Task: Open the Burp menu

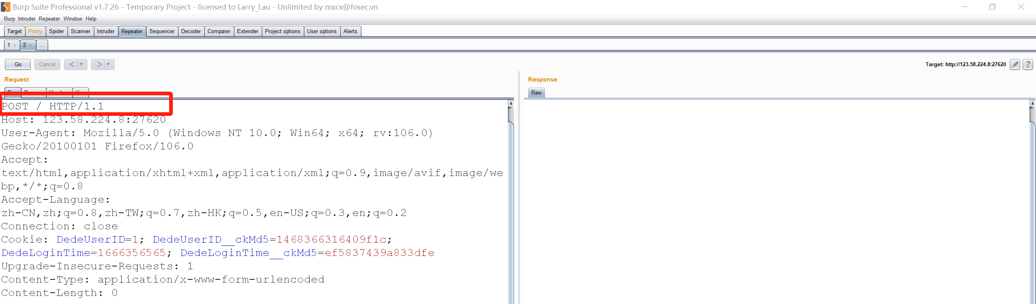Action: (x=9, y=19)
